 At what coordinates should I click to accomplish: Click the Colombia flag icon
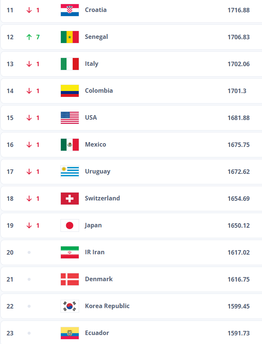click(70, 91)
